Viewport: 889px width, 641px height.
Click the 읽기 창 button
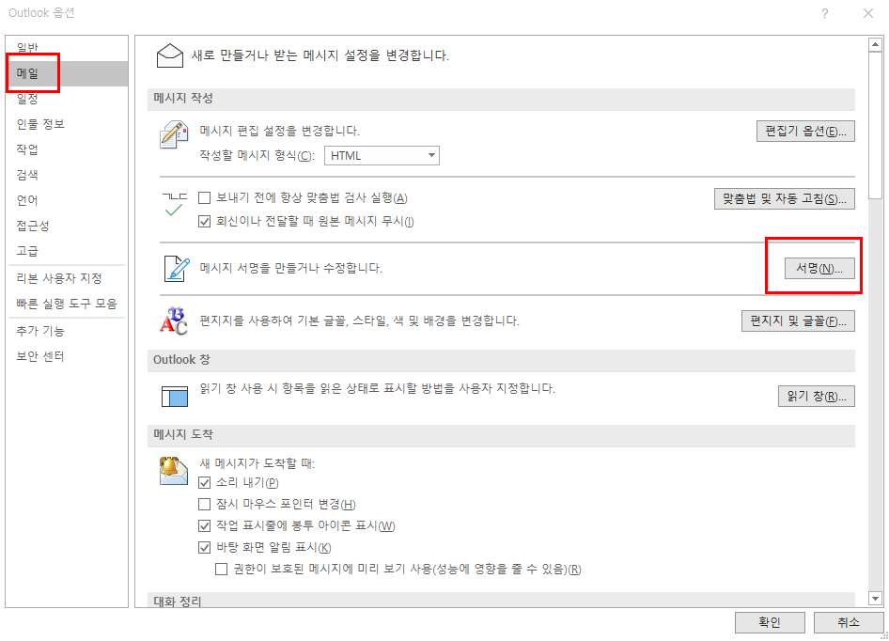point(817,396)
